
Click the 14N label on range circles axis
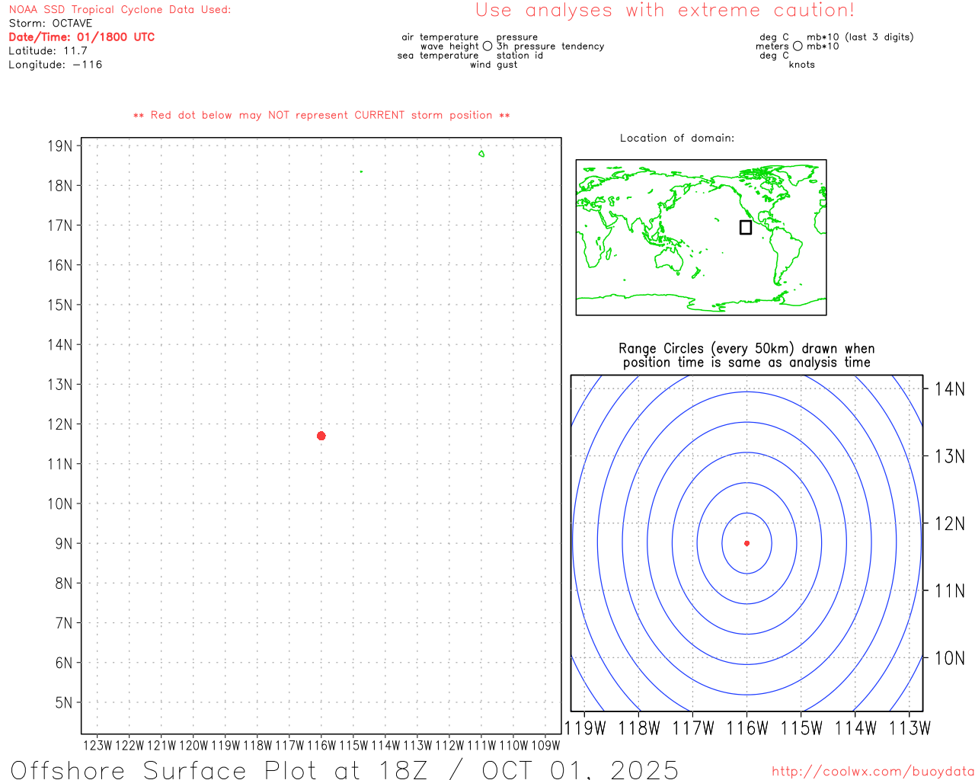[949, 389]
